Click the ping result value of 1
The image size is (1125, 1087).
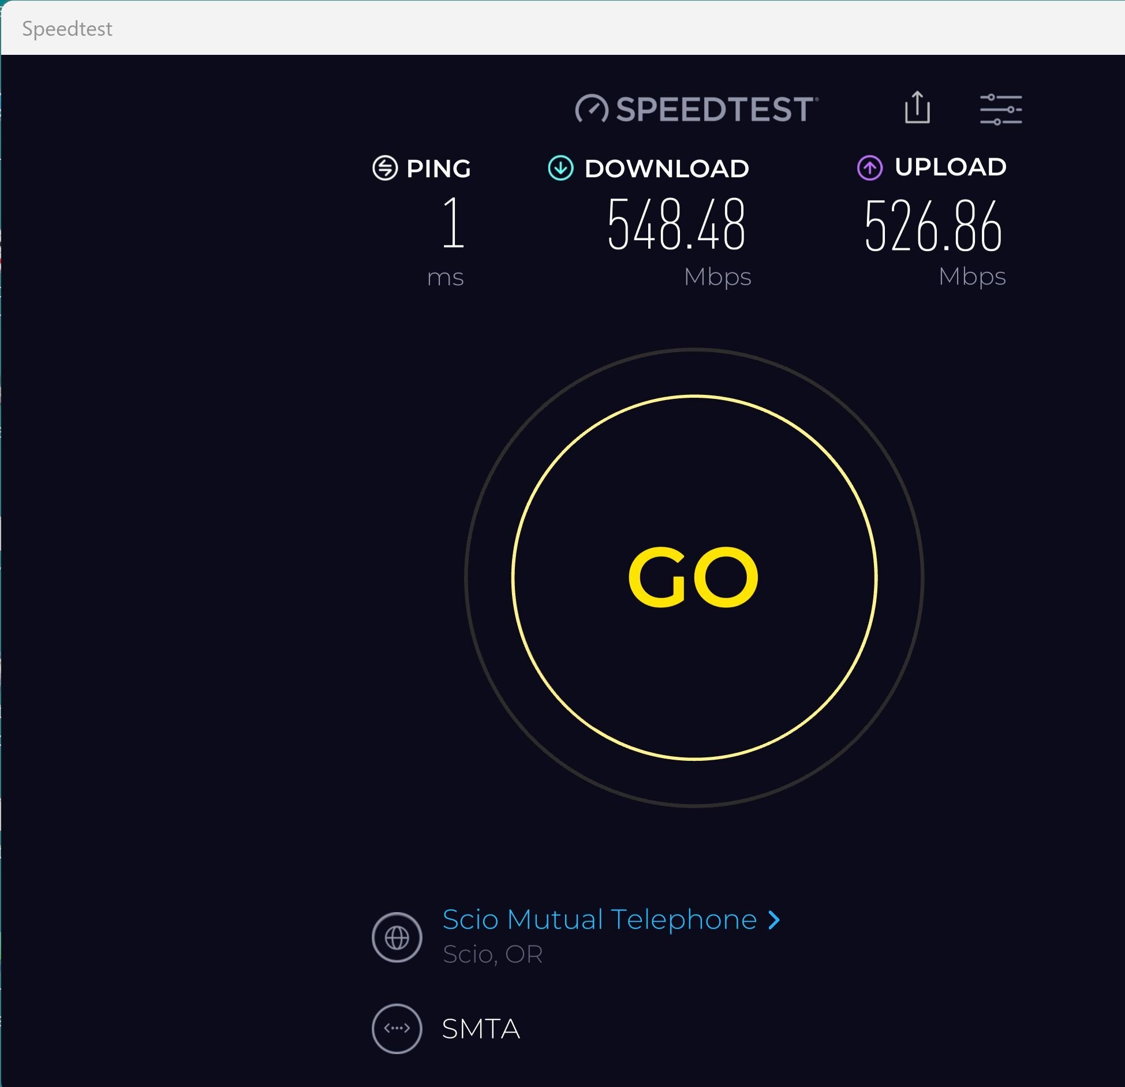click(453, 223)
